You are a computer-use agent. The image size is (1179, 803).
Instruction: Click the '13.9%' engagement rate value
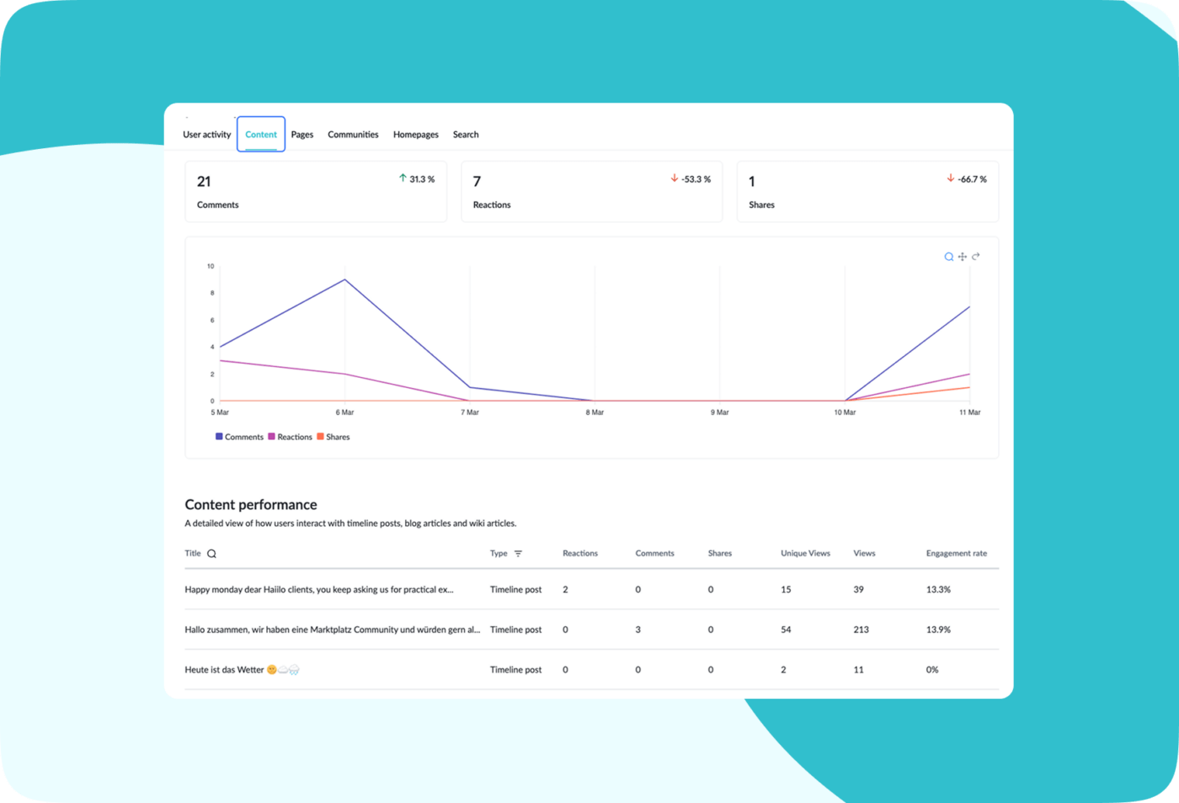tap(938, 630)
